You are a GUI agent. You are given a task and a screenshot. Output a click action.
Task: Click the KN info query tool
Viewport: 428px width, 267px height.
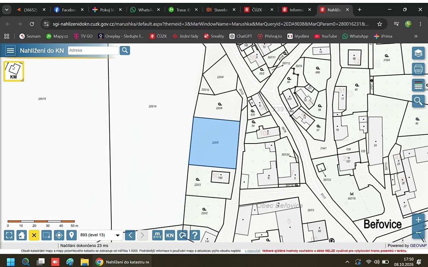pyautogui.click(x=170, y=235)
